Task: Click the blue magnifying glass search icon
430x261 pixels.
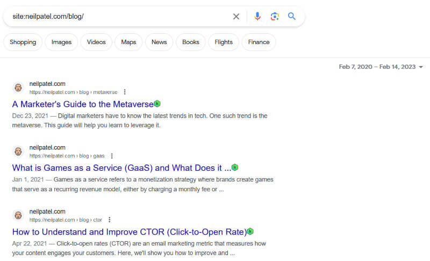Action: tap(292, 17)
